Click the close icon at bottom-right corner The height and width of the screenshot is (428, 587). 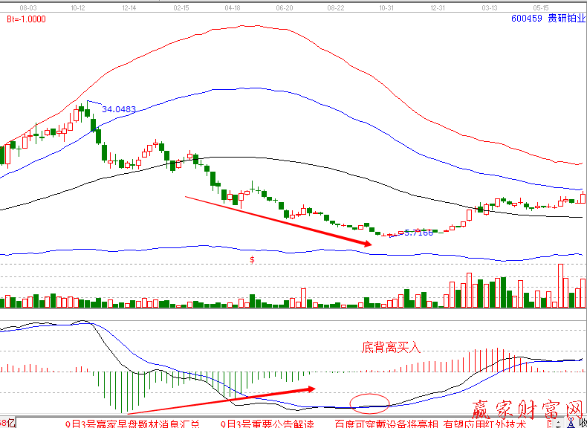579,423
